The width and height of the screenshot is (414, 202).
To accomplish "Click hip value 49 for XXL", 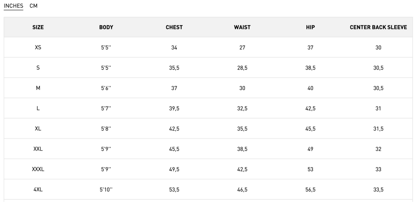I will point(310,149).
